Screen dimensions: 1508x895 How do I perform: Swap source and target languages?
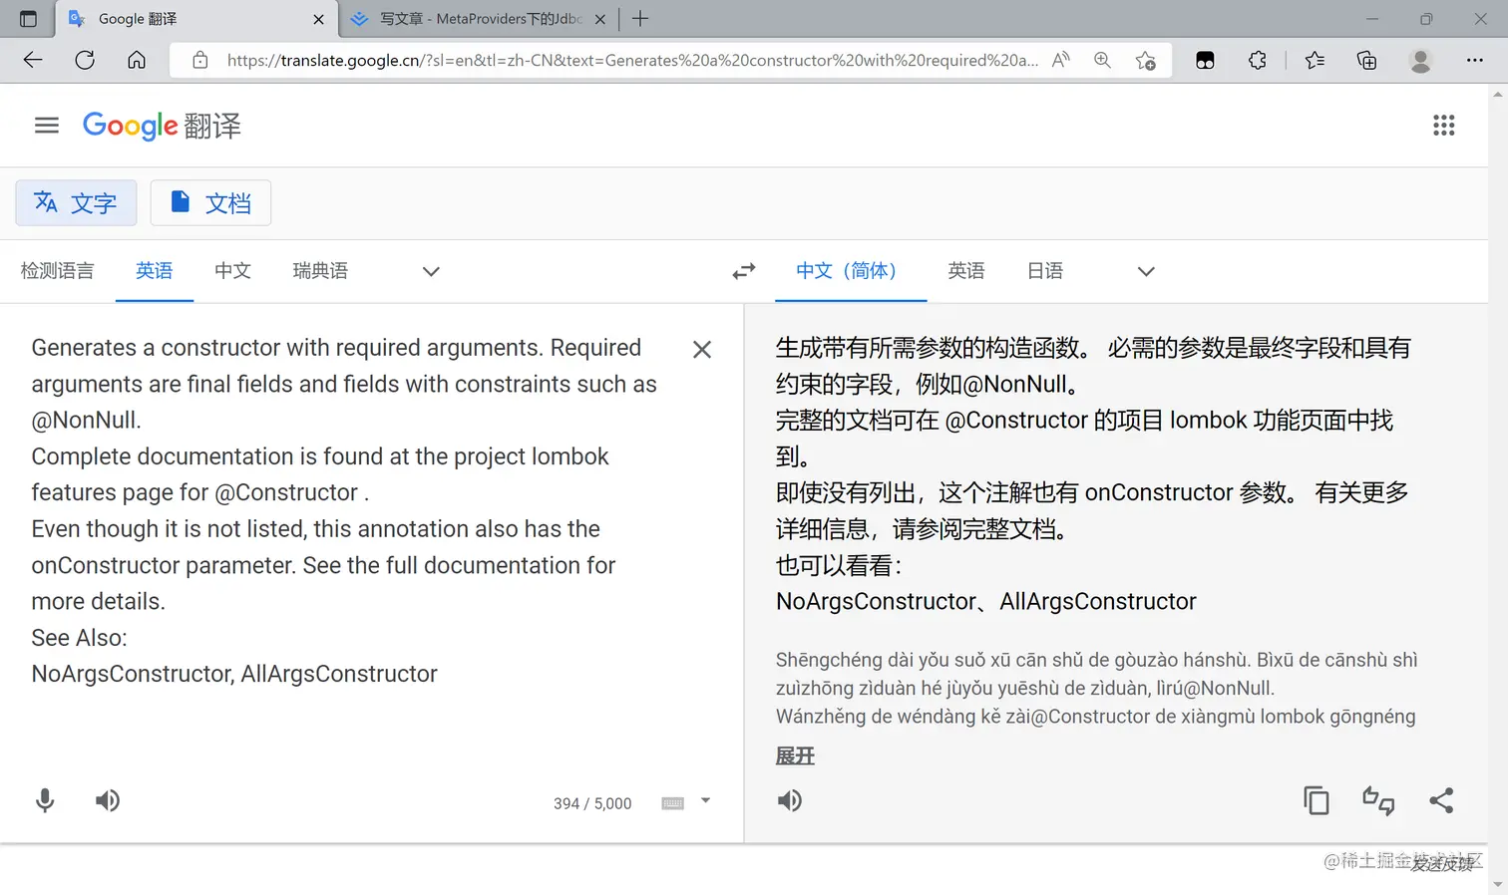pos(744,271)
